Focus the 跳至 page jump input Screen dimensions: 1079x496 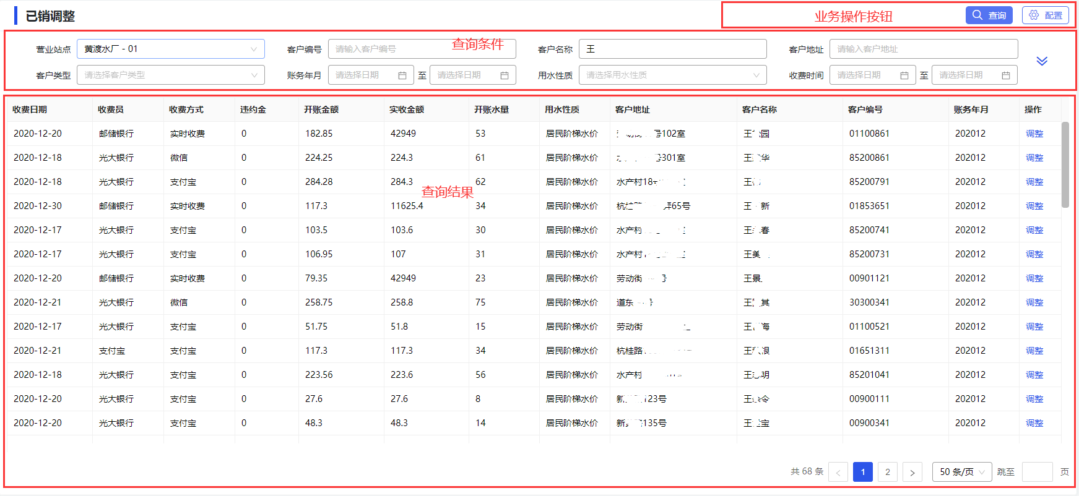click(1037, 472)
